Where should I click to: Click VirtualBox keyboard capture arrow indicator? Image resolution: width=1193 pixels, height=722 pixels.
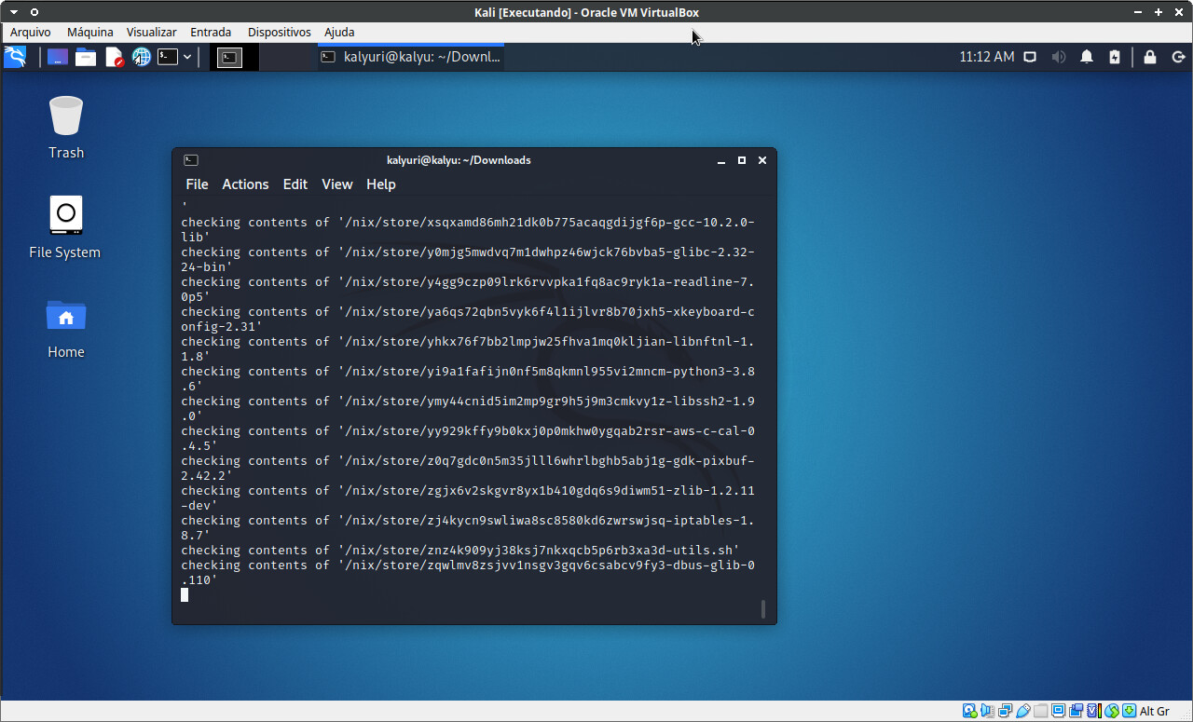(1129, 711)
